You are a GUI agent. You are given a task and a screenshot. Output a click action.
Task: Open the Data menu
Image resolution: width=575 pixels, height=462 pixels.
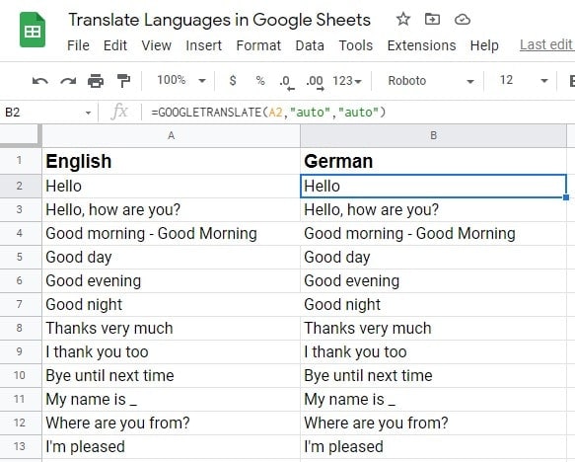[310, 45]
